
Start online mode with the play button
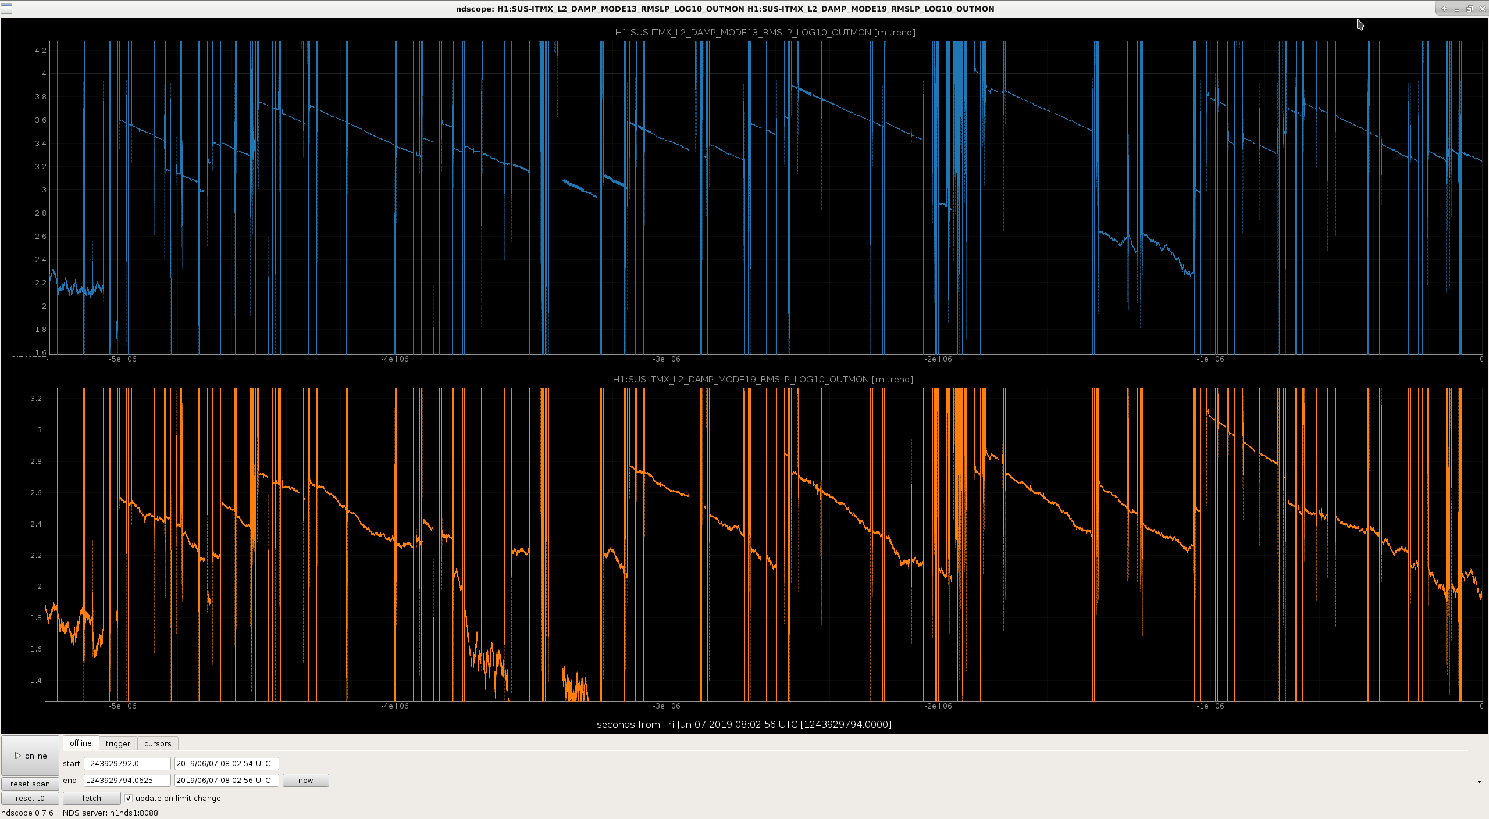point(30,756)
